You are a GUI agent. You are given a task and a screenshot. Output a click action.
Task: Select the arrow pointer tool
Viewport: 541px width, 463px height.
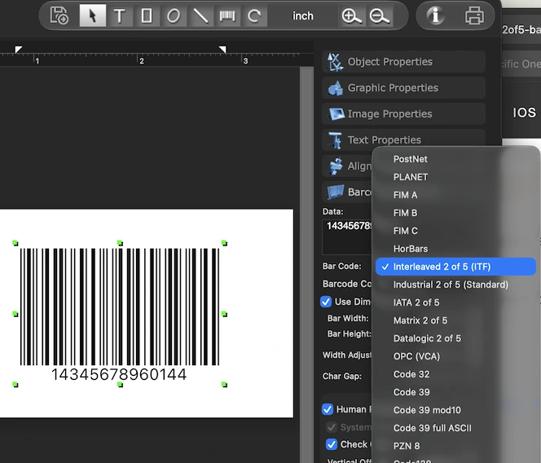(92, 15)
